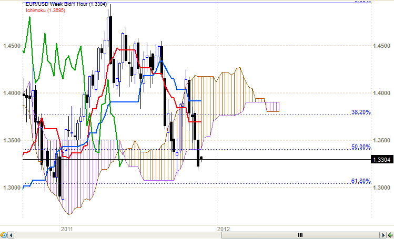Click the scrollbar's right arrow
This screenshot has height=239, width=394.
[383, 235]
